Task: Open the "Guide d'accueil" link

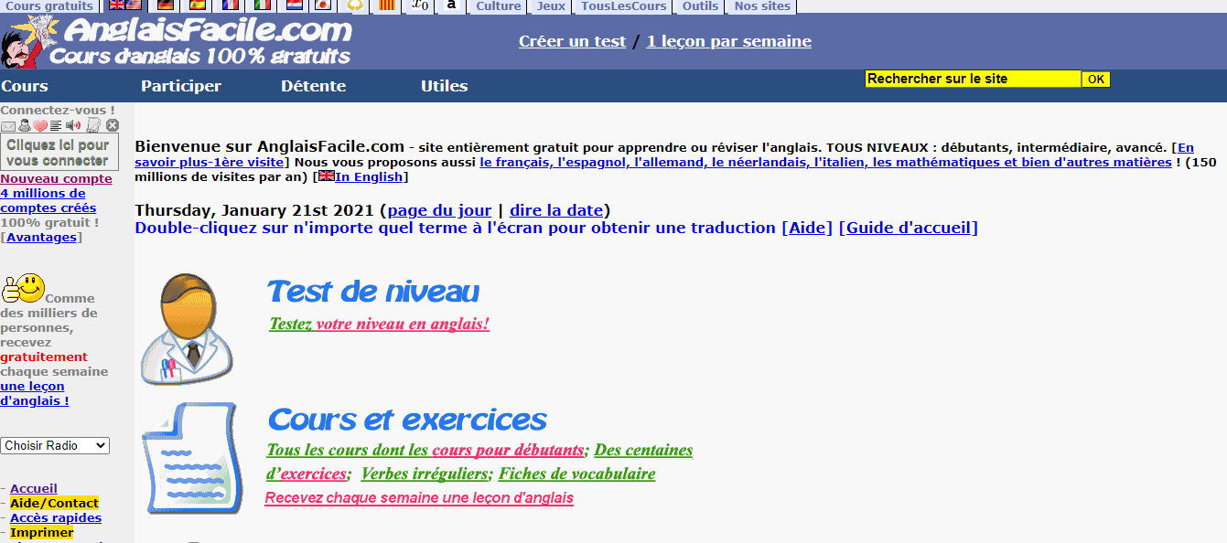Action: pyautogui.click(x=908, y=228)
